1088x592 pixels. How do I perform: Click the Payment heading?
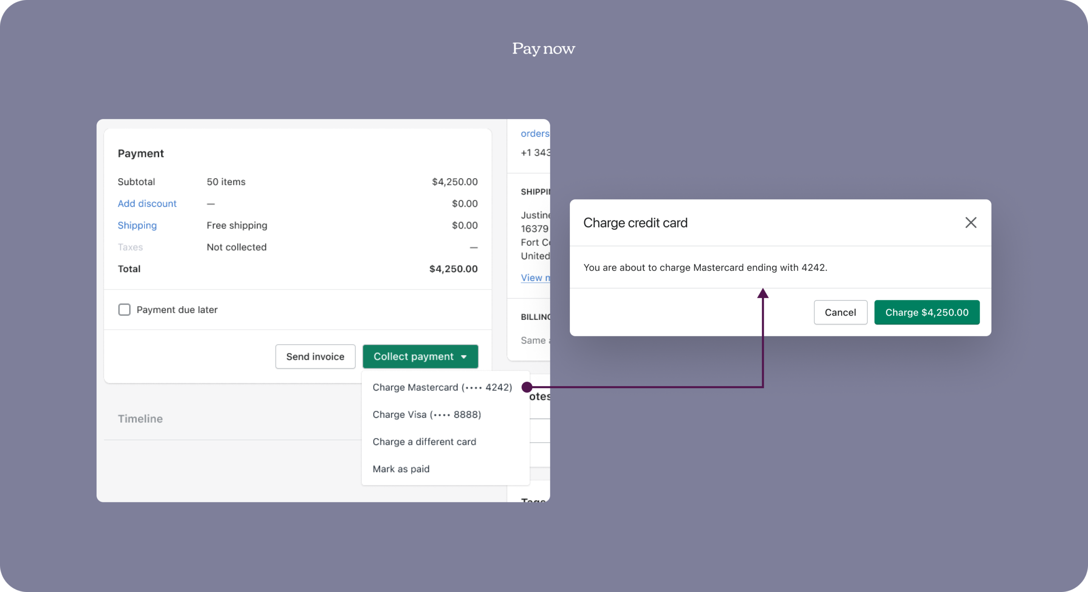(141, 153)
